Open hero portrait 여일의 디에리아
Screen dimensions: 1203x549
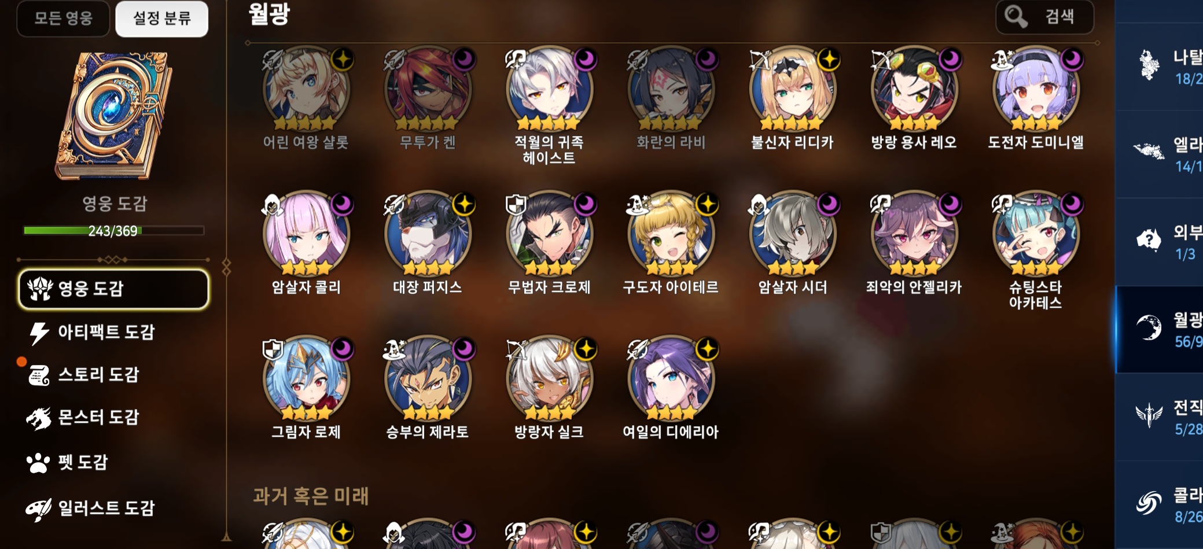tap(671, 379)
